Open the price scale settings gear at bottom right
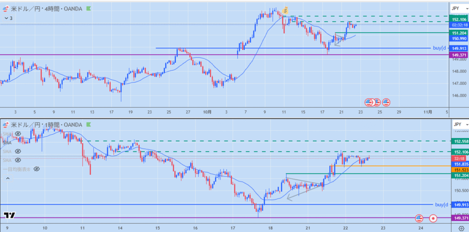 point(459,227)
